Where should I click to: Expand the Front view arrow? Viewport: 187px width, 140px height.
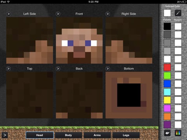(x=58, y=14)
